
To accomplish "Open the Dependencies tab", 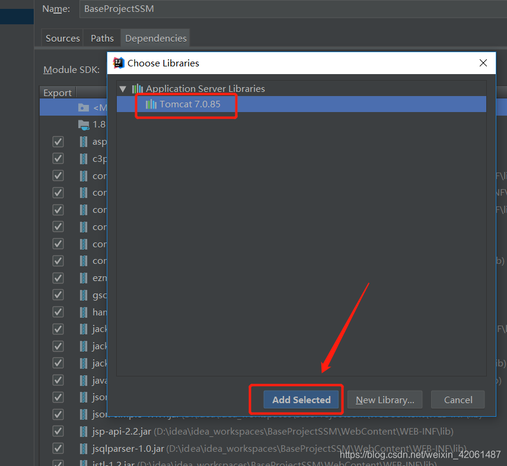I will 155,38.
